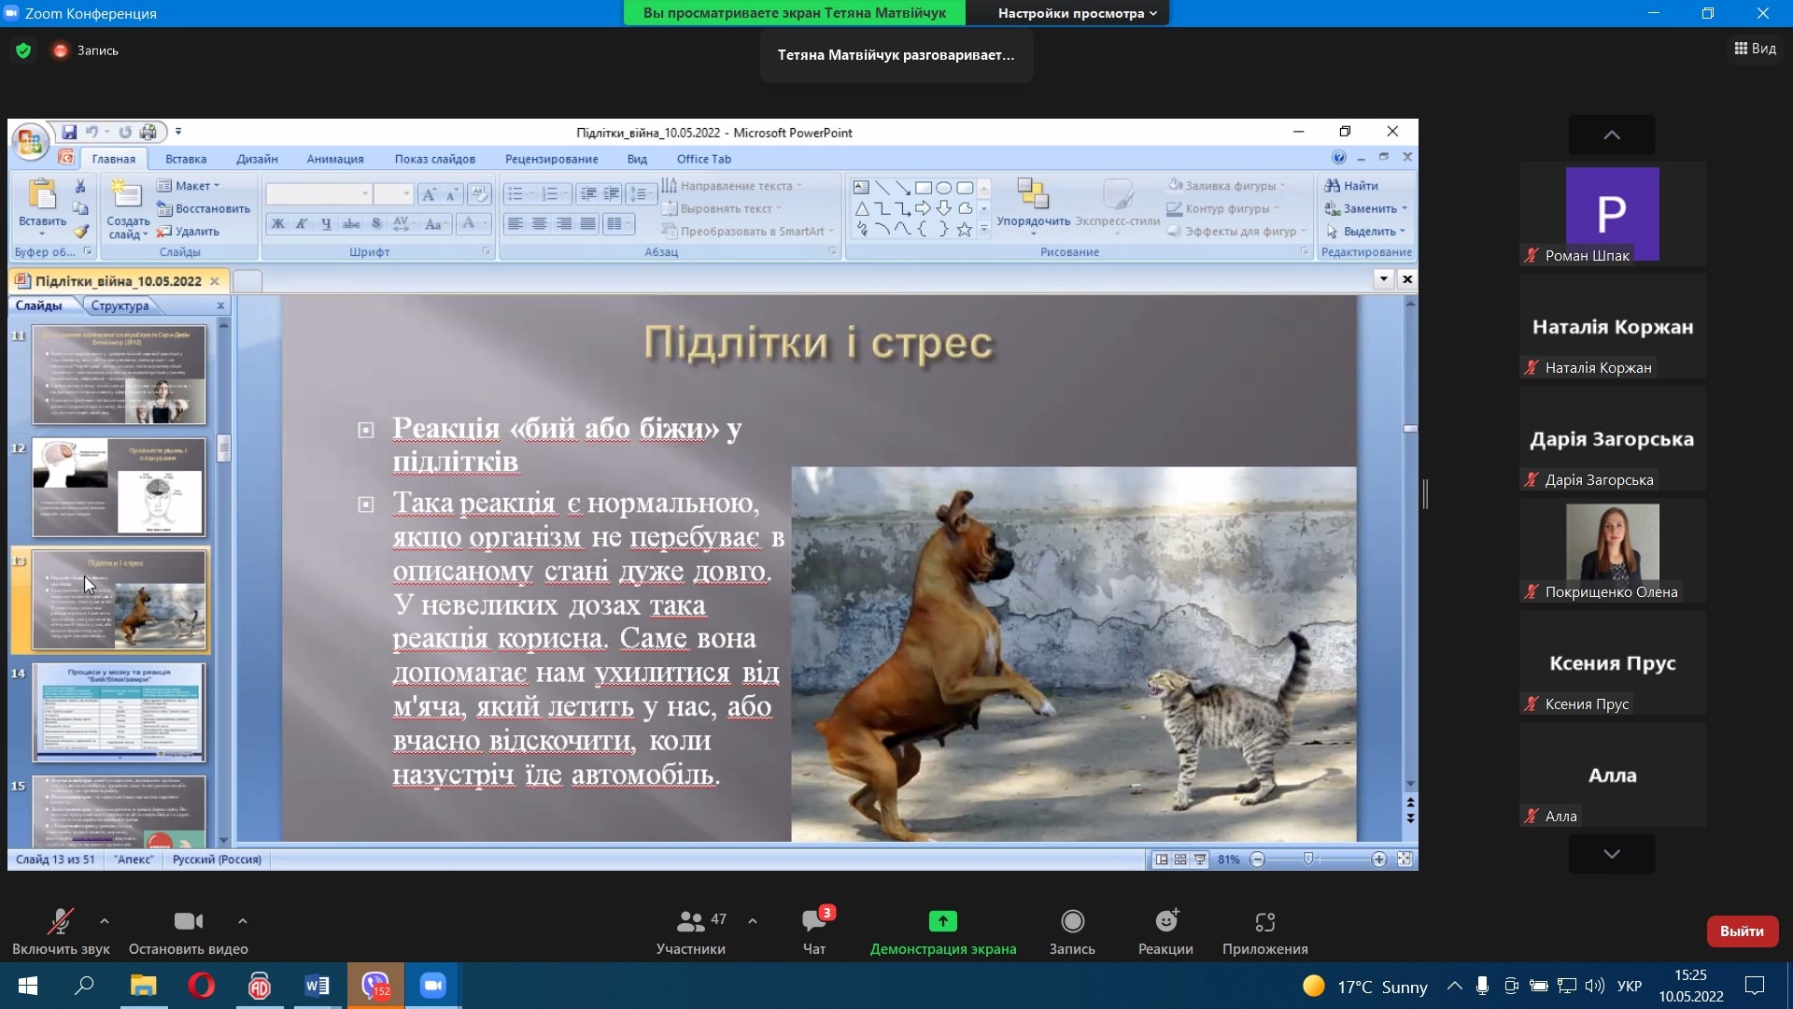Screen dimensions: 1793x1009
Task: Open Участники participants list
Action: (691, 931)
